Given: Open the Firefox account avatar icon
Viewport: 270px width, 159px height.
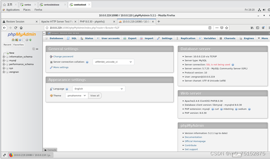Looking at the screenshot, I should click(263, 28).
